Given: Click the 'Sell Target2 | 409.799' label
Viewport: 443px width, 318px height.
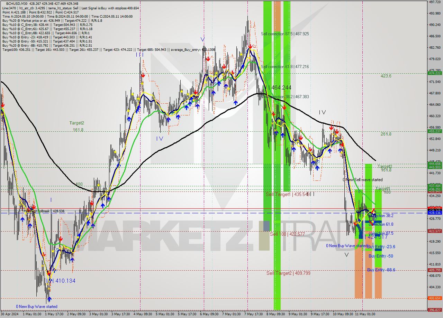Looking at the screenshot, I should point(288,273).
